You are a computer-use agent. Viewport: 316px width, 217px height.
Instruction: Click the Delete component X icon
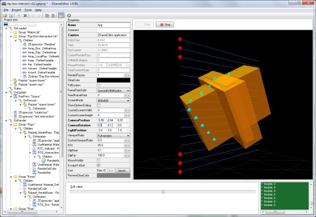click(25, 16)
